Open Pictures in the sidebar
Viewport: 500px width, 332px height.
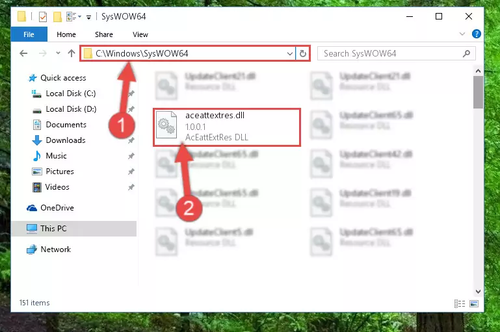tap(53, 172)
